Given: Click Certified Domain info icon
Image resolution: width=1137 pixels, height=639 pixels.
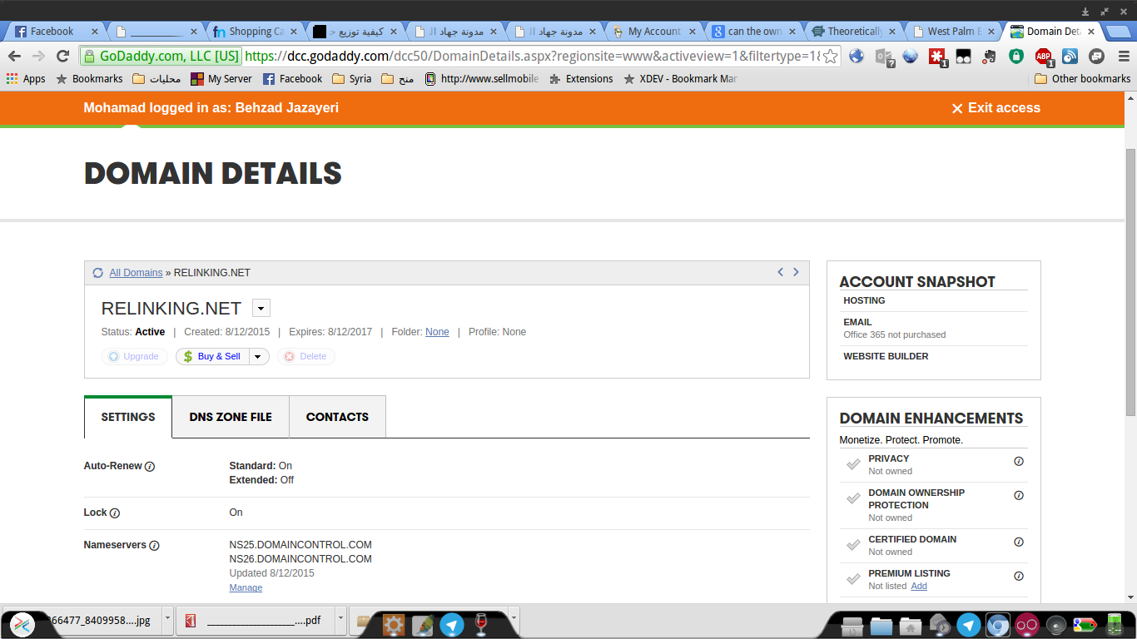Looking at the screenshot, I should click(x=1019, y=542).
